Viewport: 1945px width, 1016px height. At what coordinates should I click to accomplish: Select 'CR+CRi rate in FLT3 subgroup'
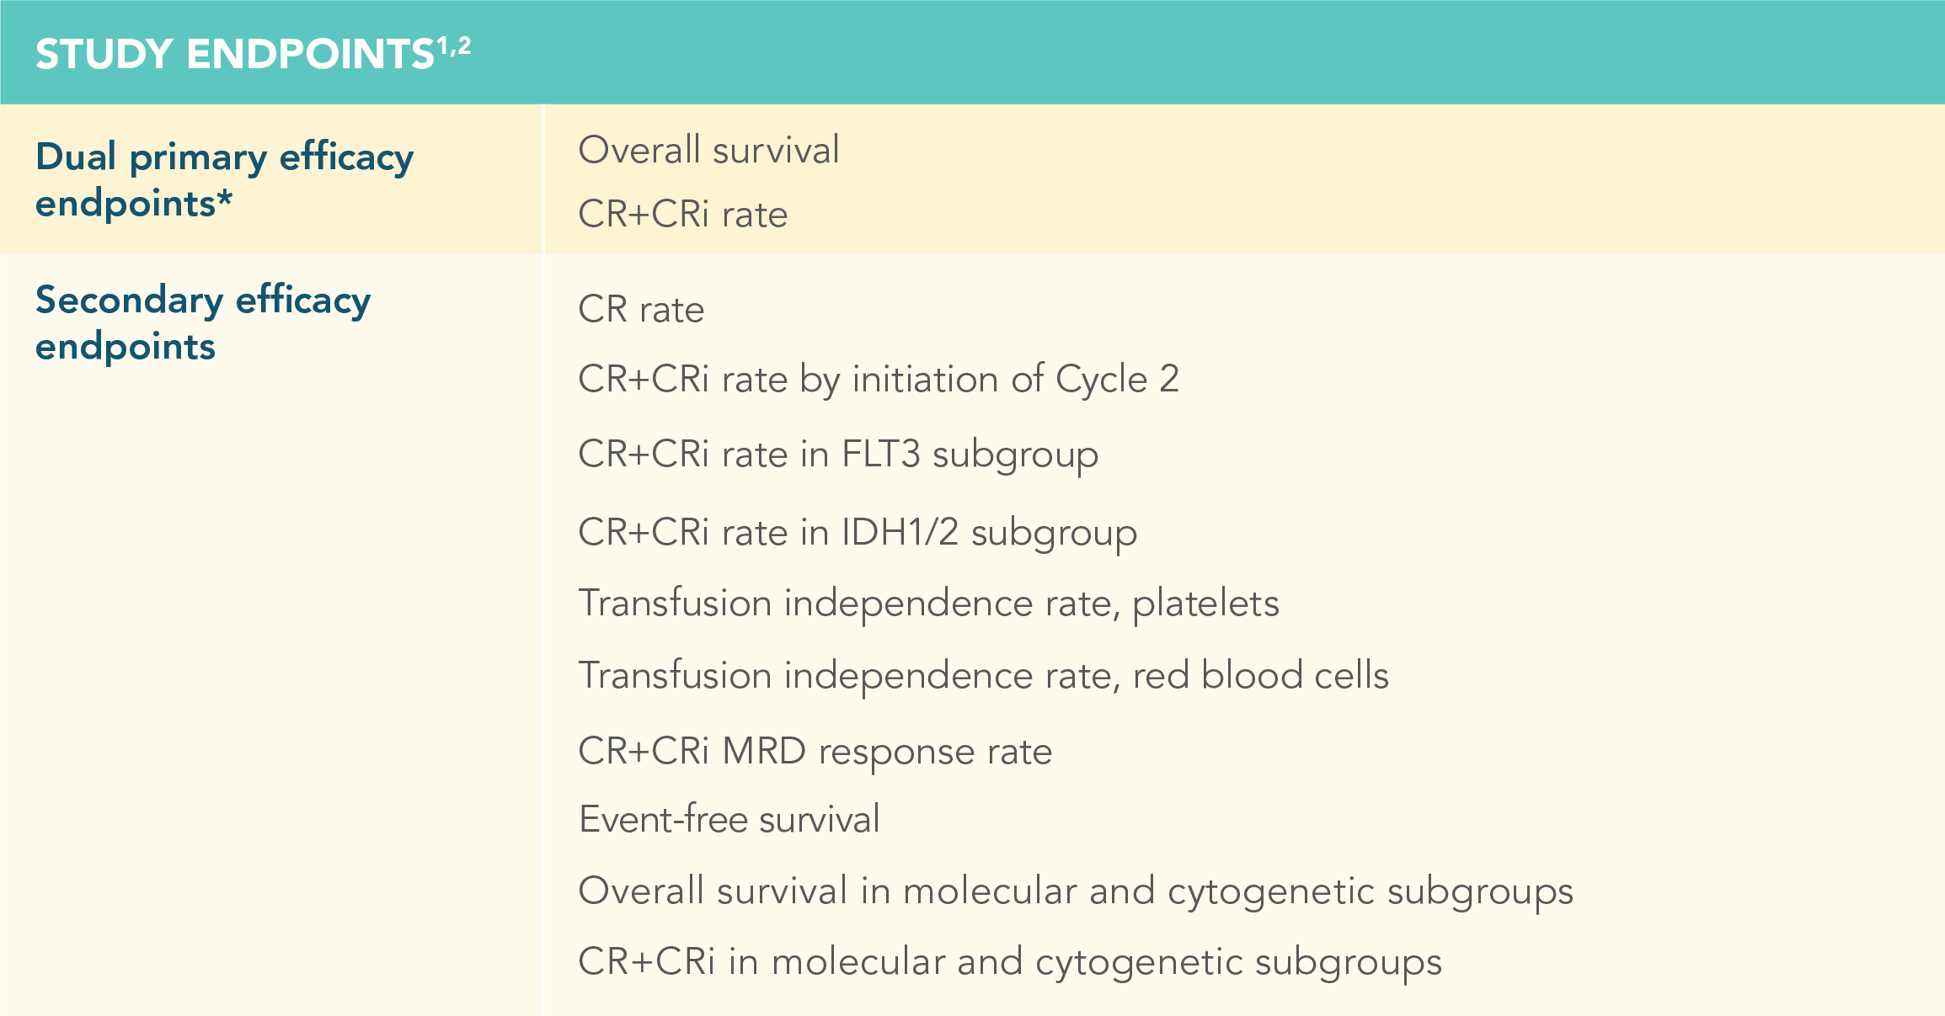[x=838, y=455]
